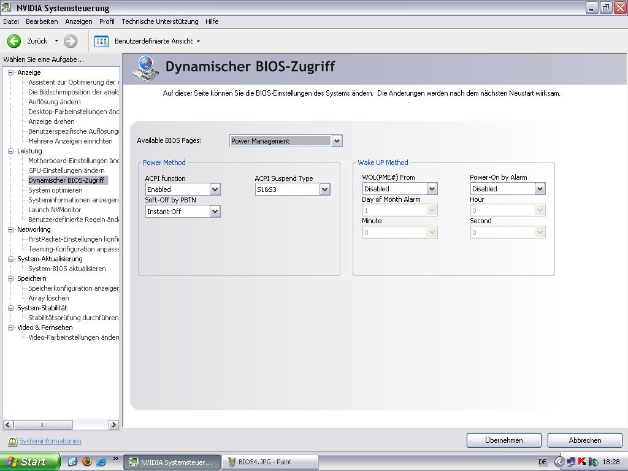628x471 pixels.
Task: Select Dynamischer BIOS-Zugriff tree item
Action: coord(67,180)
